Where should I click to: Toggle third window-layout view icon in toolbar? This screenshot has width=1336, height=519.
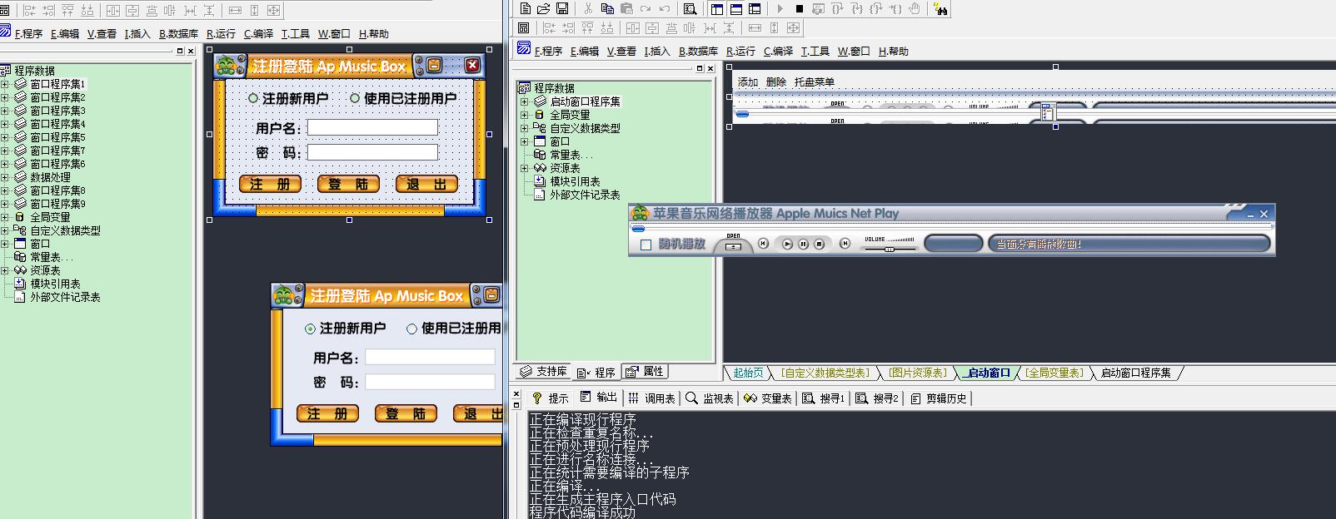755,8
